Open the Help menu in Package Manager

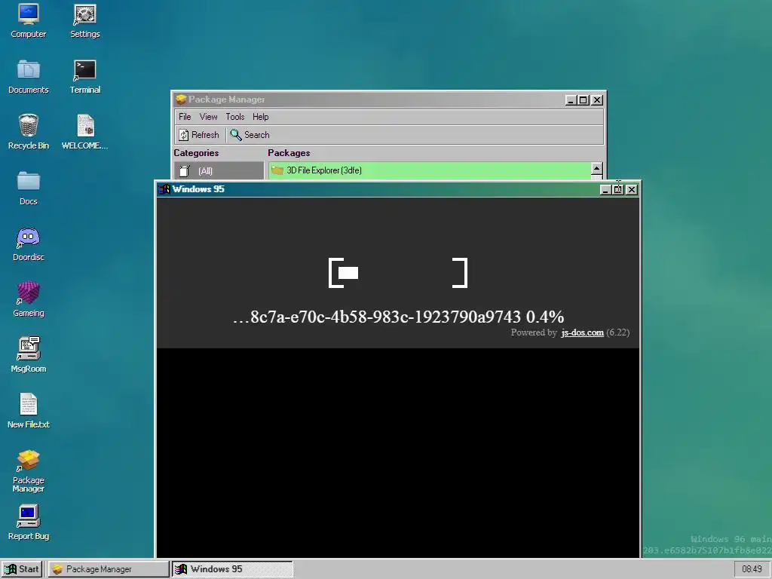coord(260,117)
